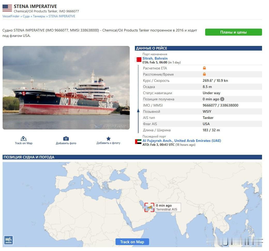The height and width of the screenshot is (251, 269).
Task: Select the vessel marker on the map
Action: [x=150, y=207]
